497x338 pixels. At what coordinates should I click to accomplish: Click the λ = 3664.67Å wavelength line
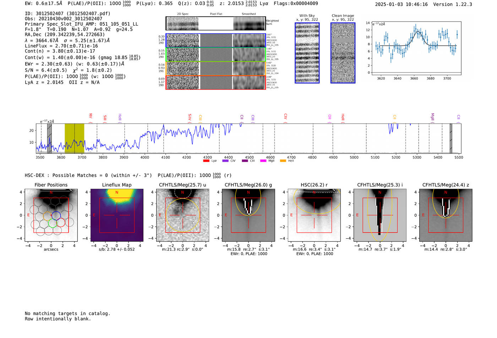(x=67, y=41)
